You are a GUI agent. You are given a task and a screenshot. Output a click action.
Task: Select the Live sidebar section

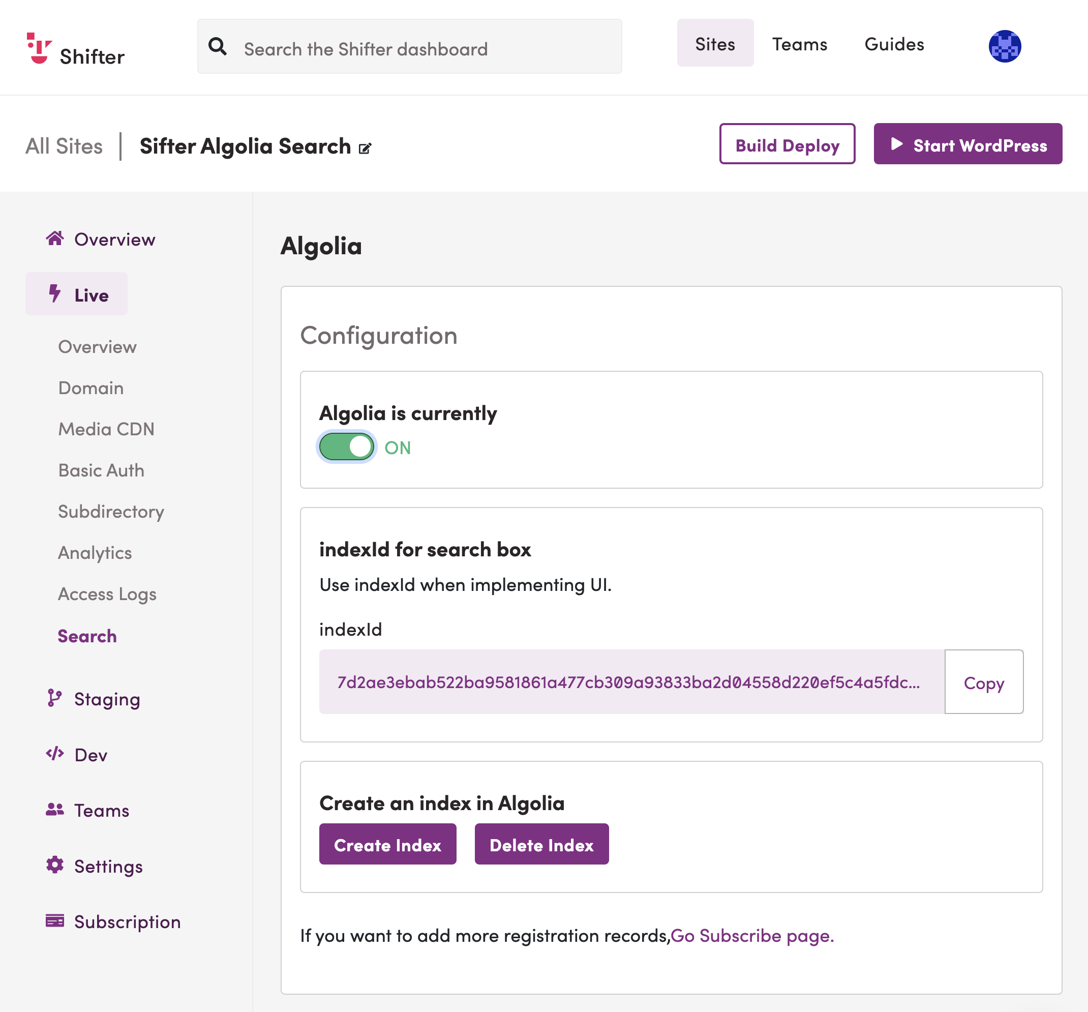point(77,294)
